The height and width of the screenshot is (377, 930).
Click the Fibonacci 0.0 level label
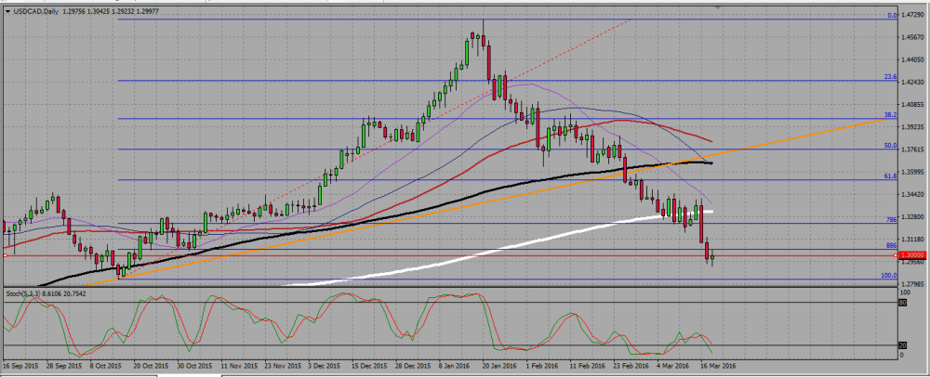pos(892,16)
